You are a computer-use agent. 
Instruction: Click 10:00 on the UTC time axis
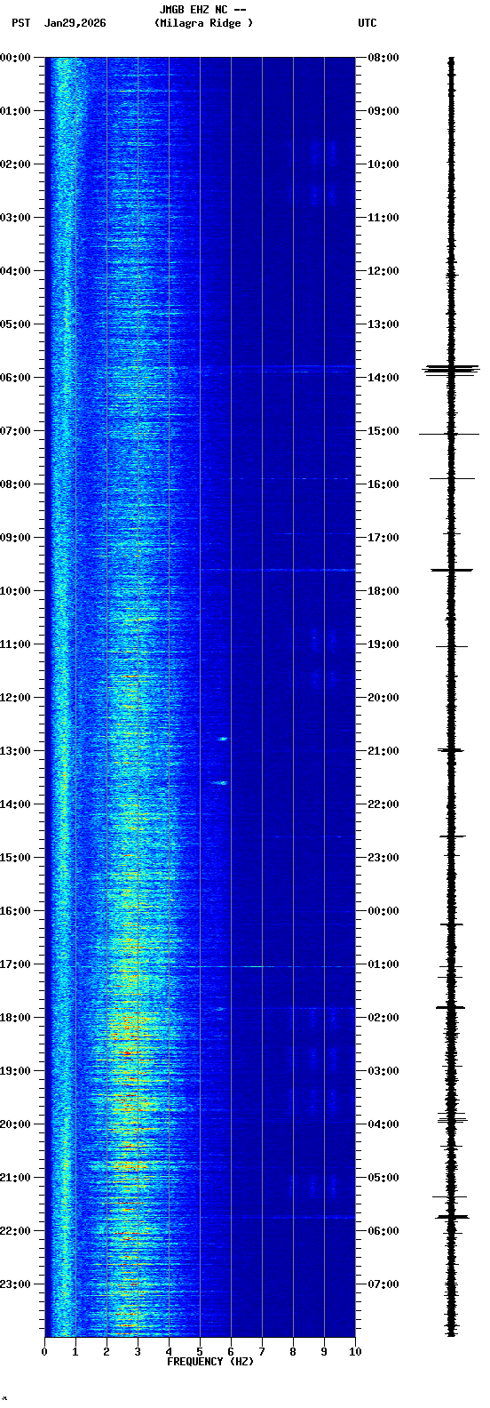[x=383, y=164]
